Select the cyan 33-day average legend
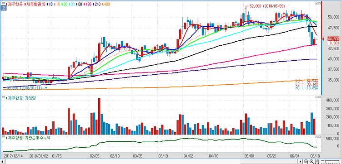The height and width of the screenshot is (164, 341). 72,4
